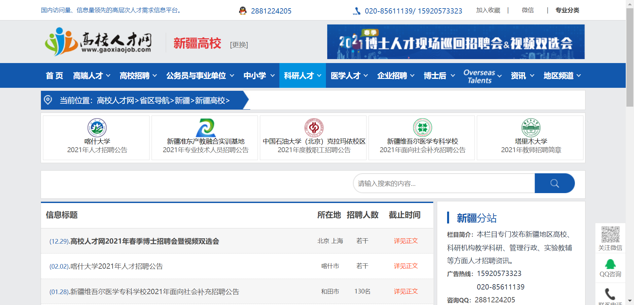The width and height of the screenshot is (634, 305).
Task: Open QQ咨询 via the green QQ icon
Action: point(610,264)
